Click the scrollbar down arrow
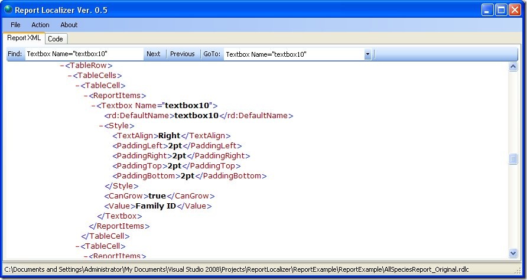527x280 pixels. 513,253
